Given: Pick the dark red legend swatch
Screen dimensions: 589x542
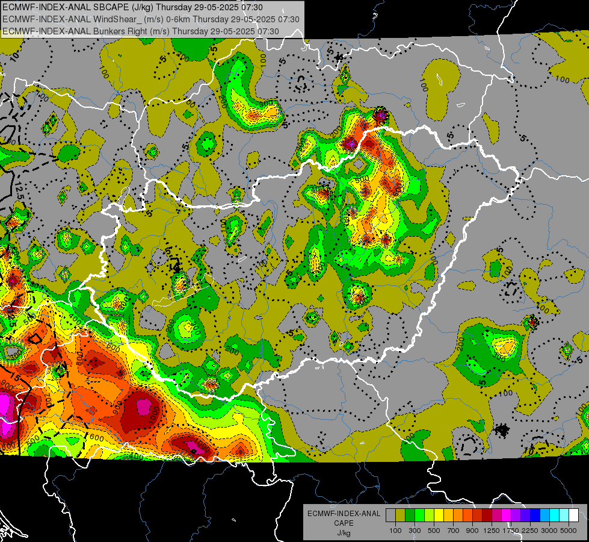Looking at the screenshot, I should point(487,516).
